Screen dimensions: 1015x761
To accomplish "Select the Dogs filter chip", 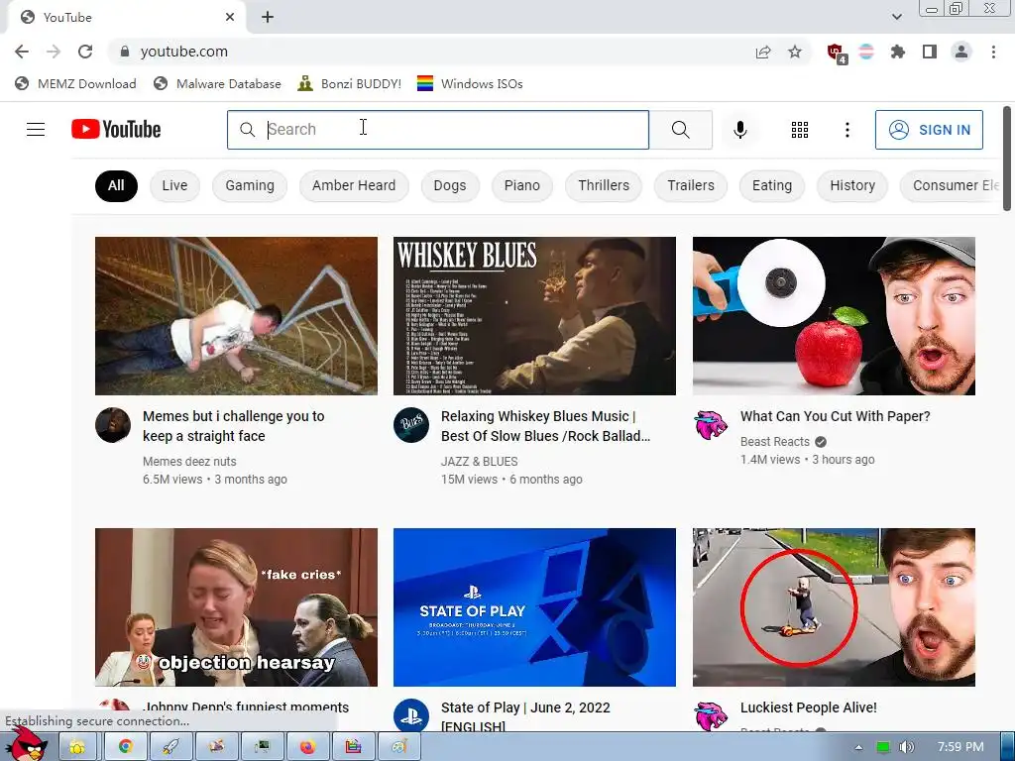I will [x=450, y=185].
